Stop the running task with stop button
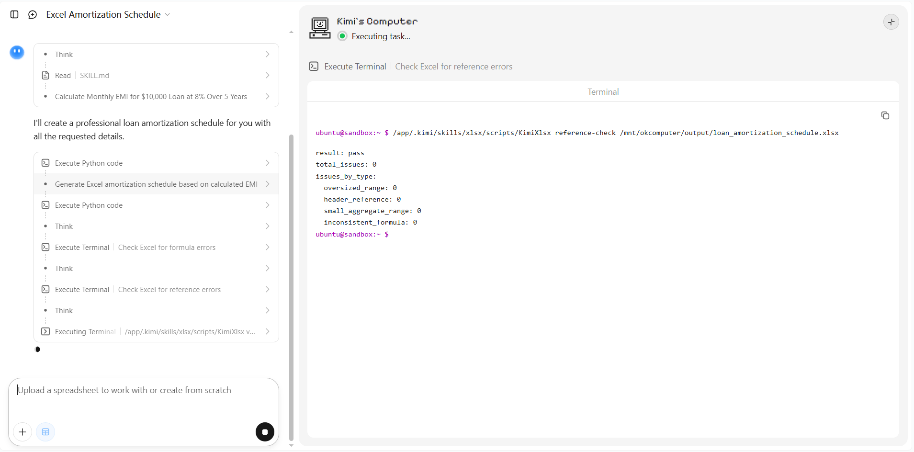Viewport: 914px width, 452px height. (x=265, y=432)
